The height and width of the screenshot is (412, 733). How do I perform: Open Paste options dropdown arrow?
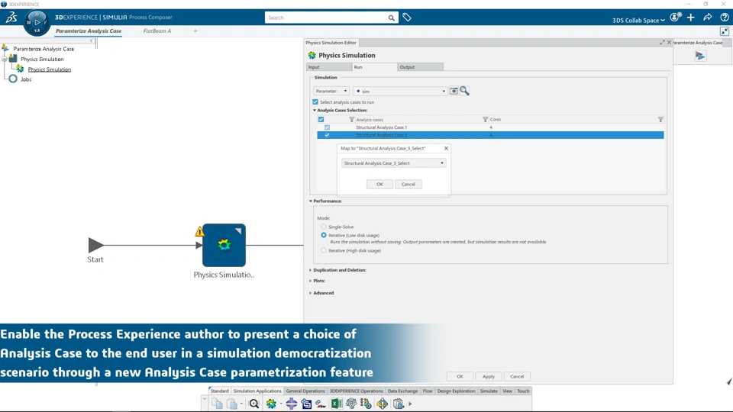pos(241,404)
